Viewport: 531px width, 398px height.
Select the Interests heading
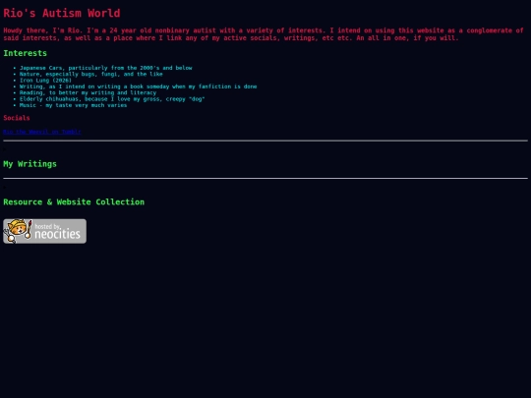coord(25,53)
